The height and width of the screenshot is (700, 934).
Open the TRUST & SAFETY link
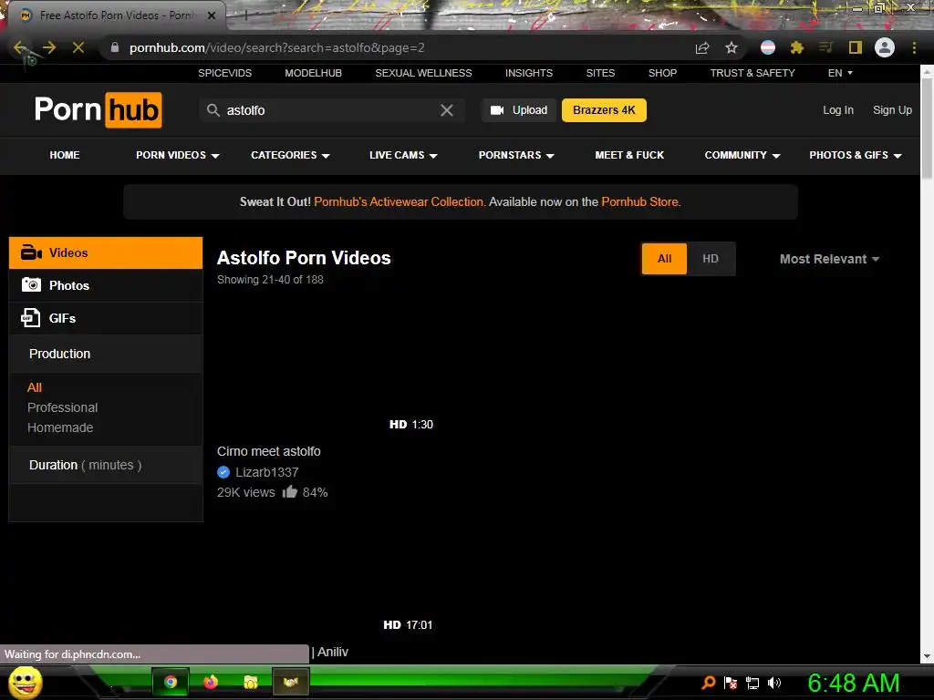click(752, 73)
